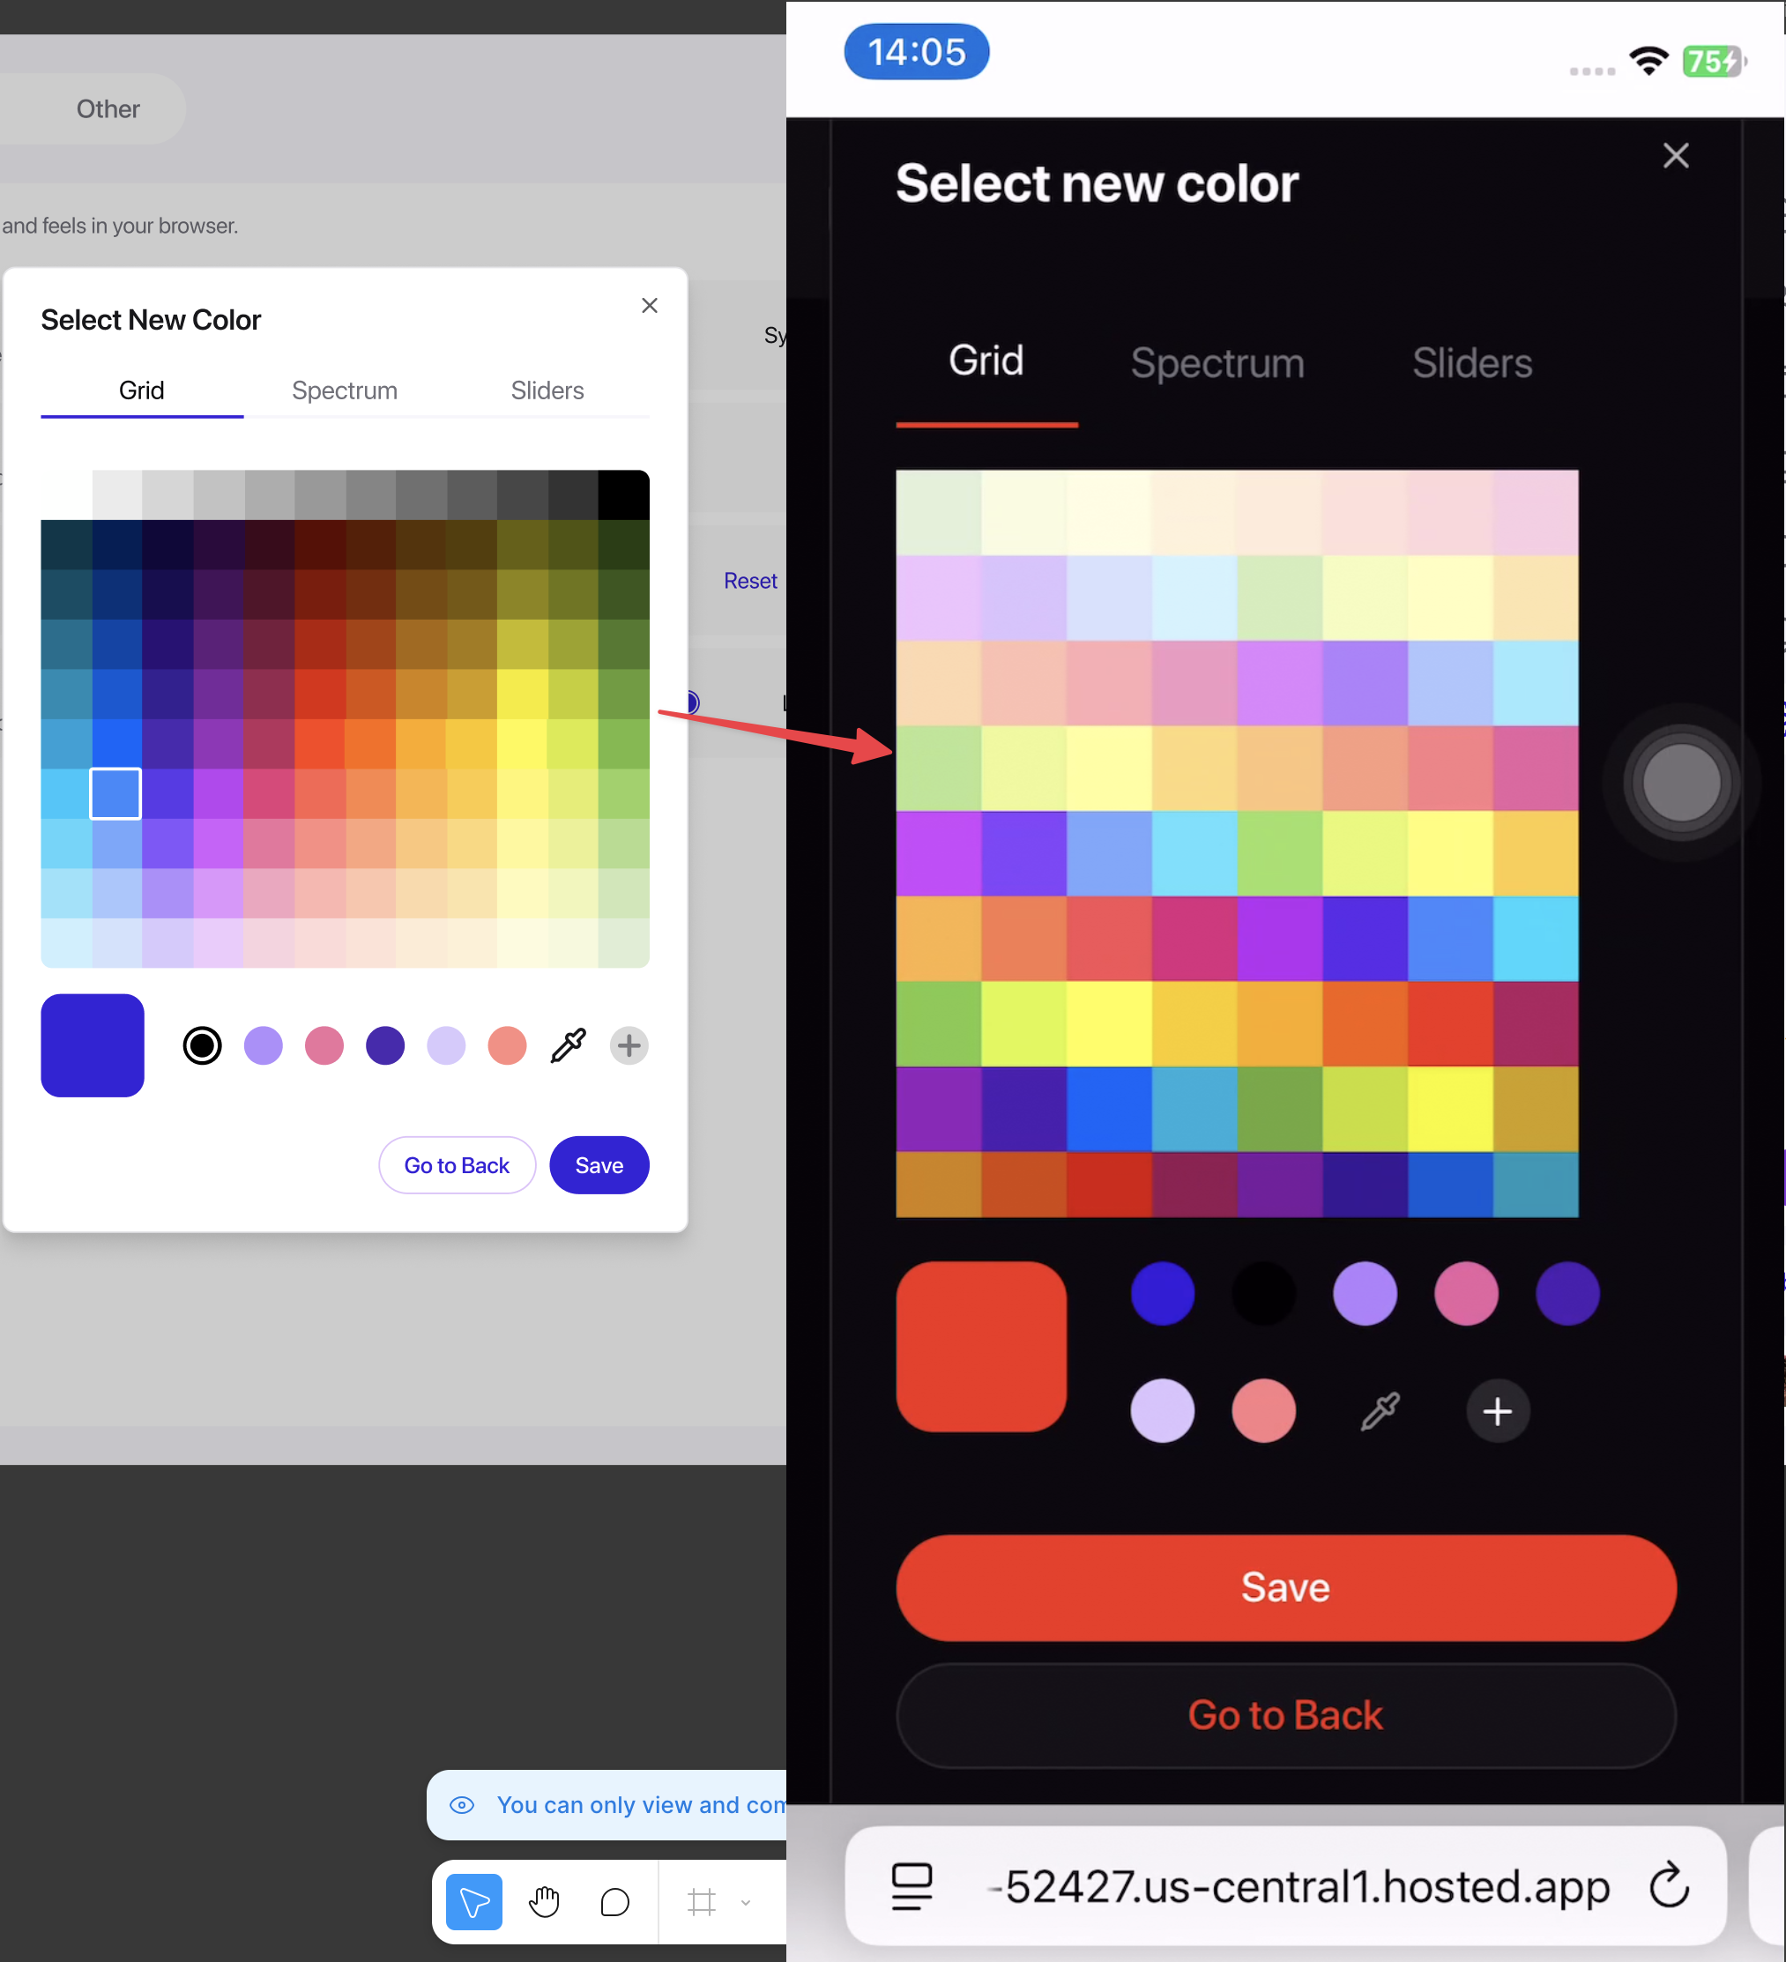Expand the chevron next to the frame tool

point(746,1903)
